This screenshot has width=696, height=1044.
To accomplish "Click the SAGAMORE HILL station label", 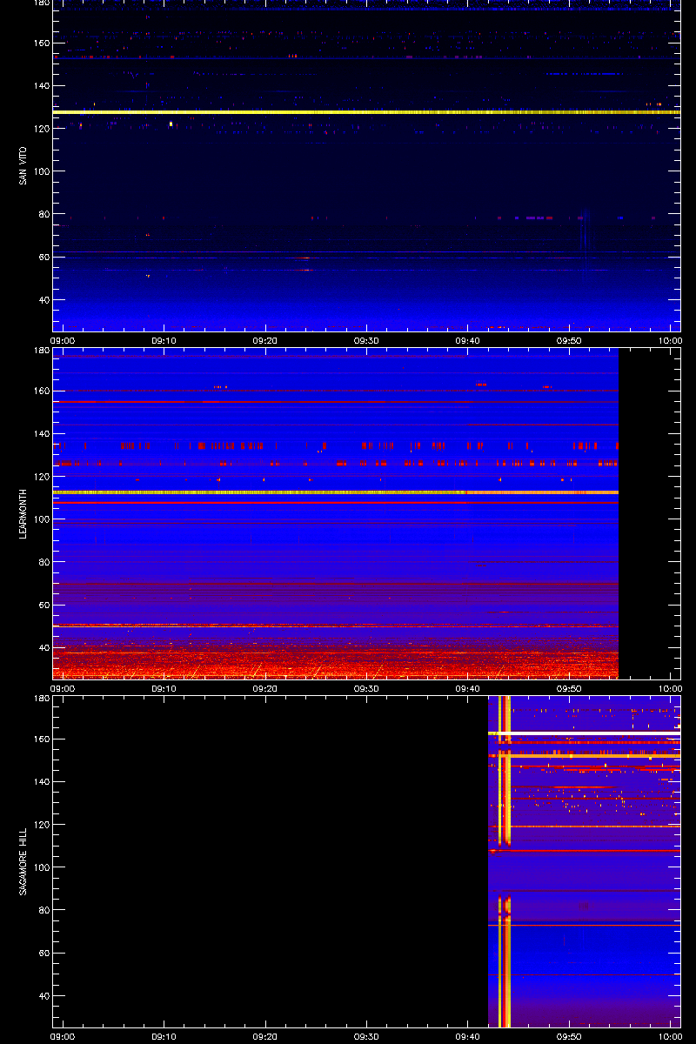I will tap(23, 861).
